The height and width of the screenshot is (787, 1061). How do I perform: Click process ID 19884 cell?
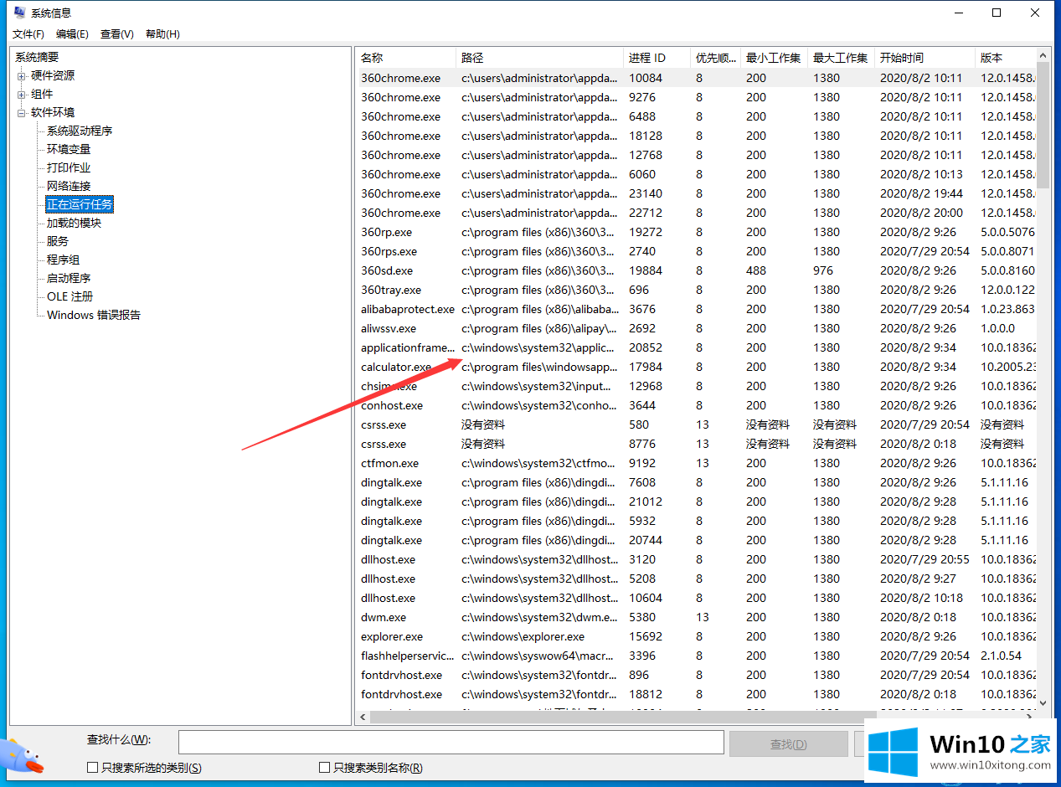click(646, 270)
